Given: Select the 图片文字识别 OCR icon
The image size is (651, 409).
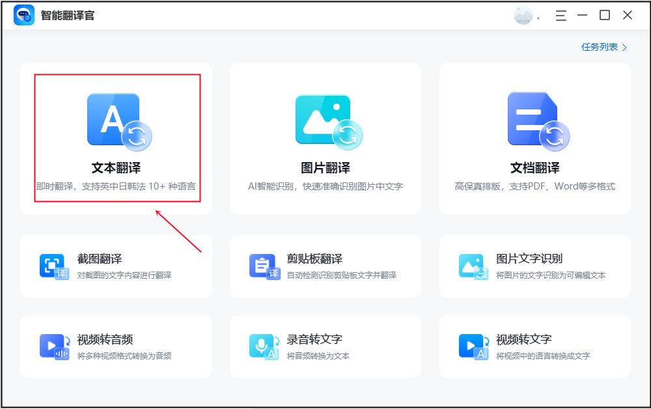Looking at the screenshot, I should [473, 266].
